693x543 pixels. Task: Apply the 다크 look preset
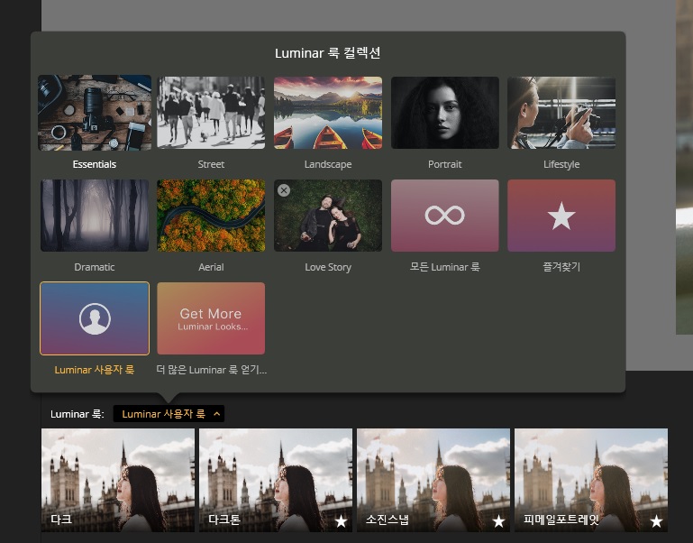[117, 480]
